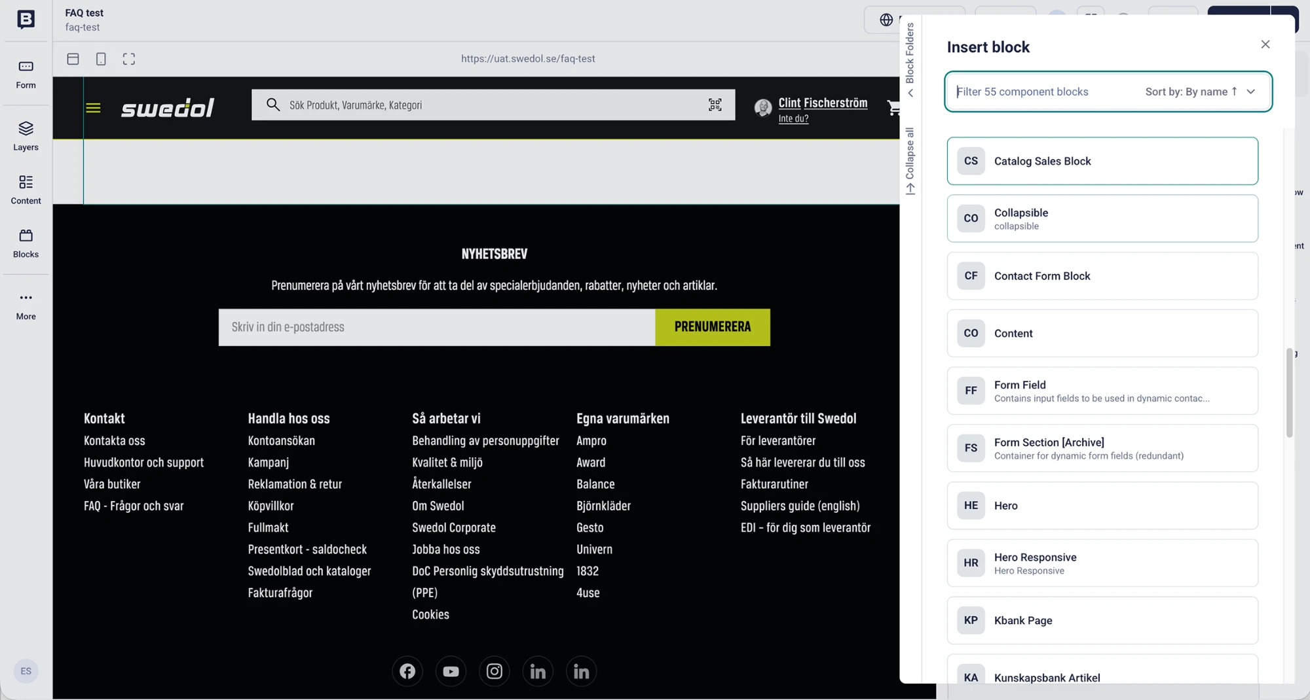Viewport: 1310px width, 700px height.
Task: Open the Form panel in sidebar
Action: tap(26, 75)
